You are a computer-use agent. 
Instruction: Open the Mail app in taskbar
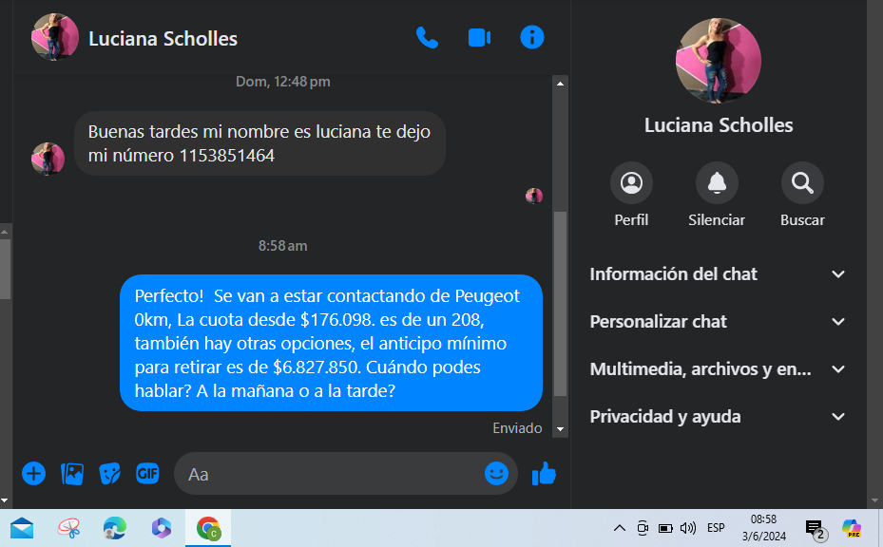[x=22, y=528]
